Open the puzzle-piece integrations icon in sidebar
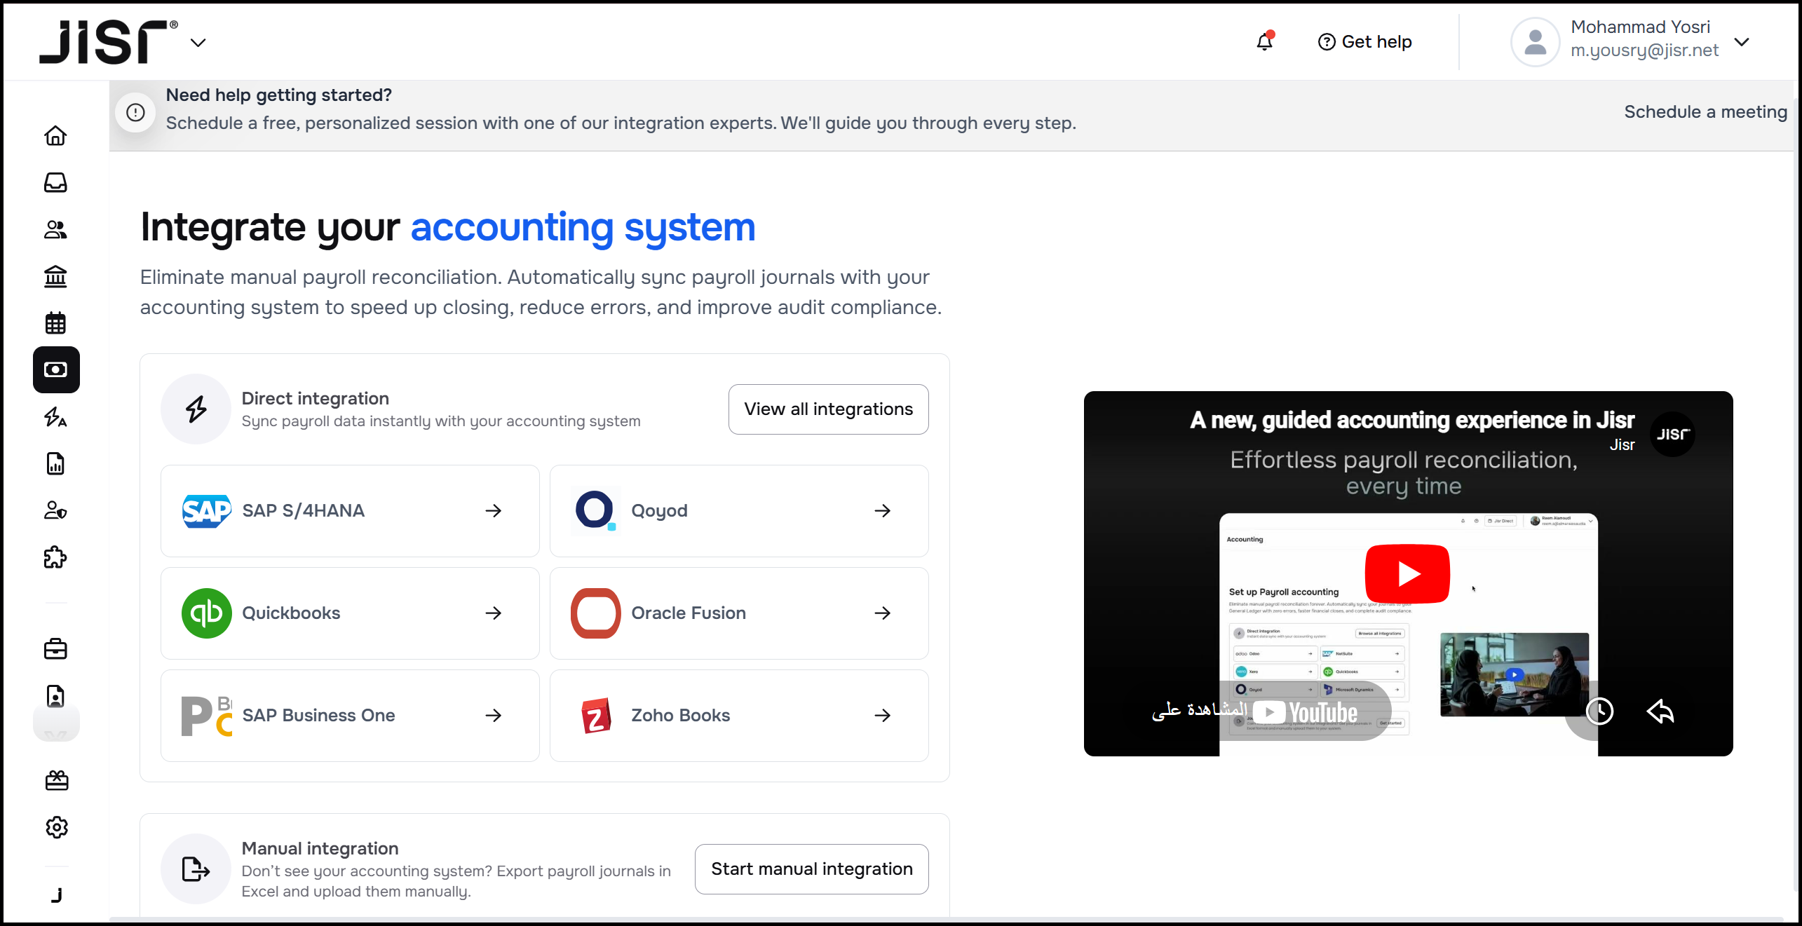Viewport: 1802px width, 926px height. pyautogui.click(x=55, y=557)
